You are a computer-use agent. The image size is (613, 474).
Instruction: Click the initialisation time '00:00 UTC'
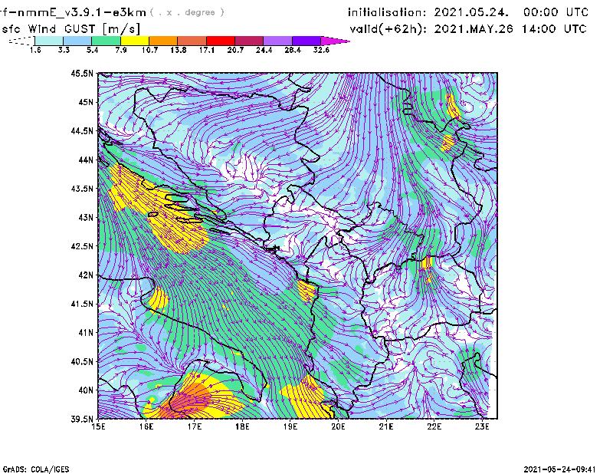click(556, 12)
